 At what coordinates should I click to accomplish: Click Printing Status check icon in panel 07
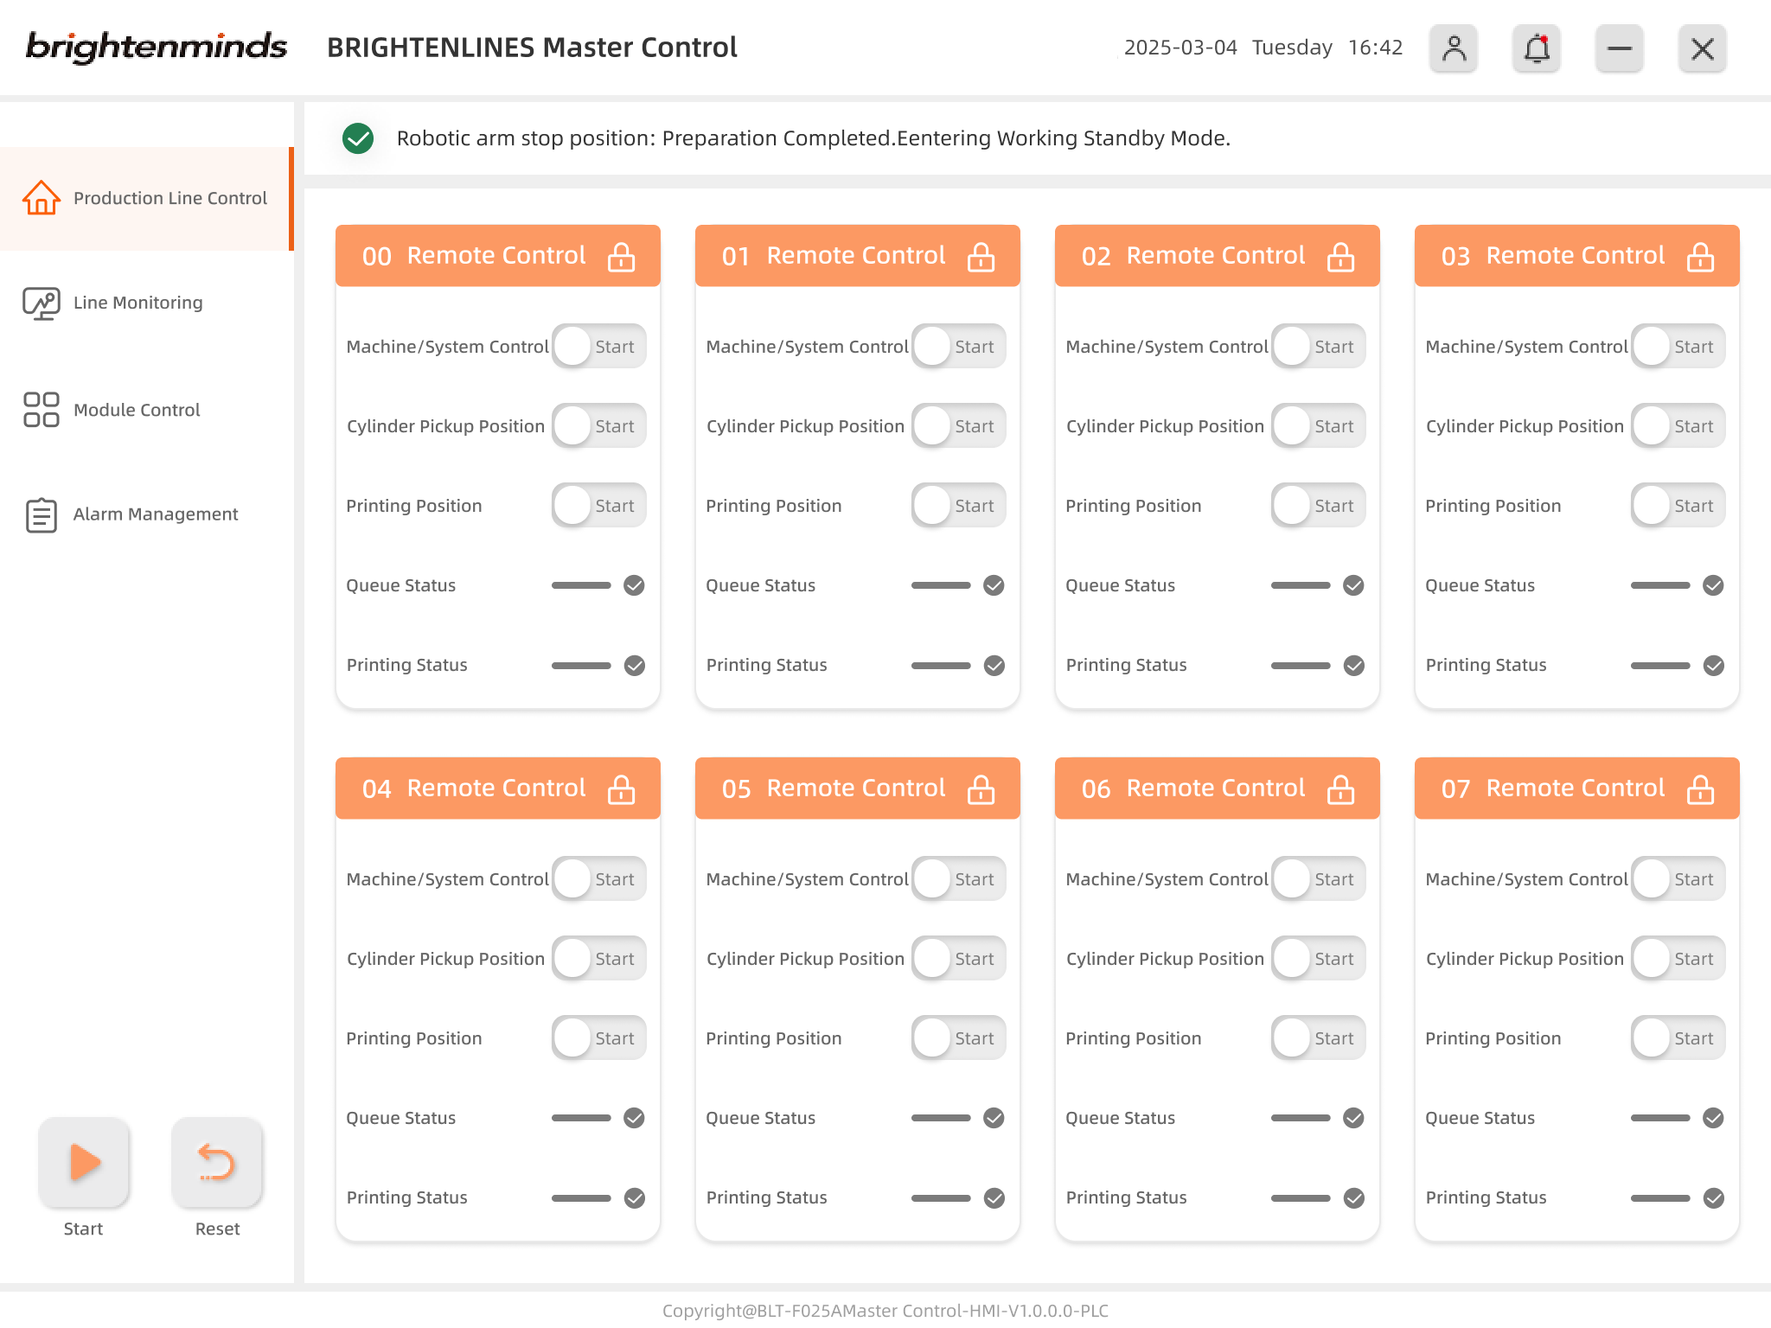tap(1713, 1197)
